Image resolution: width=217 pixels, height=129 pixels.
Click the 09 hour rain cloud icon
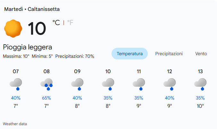coord(77,84)
